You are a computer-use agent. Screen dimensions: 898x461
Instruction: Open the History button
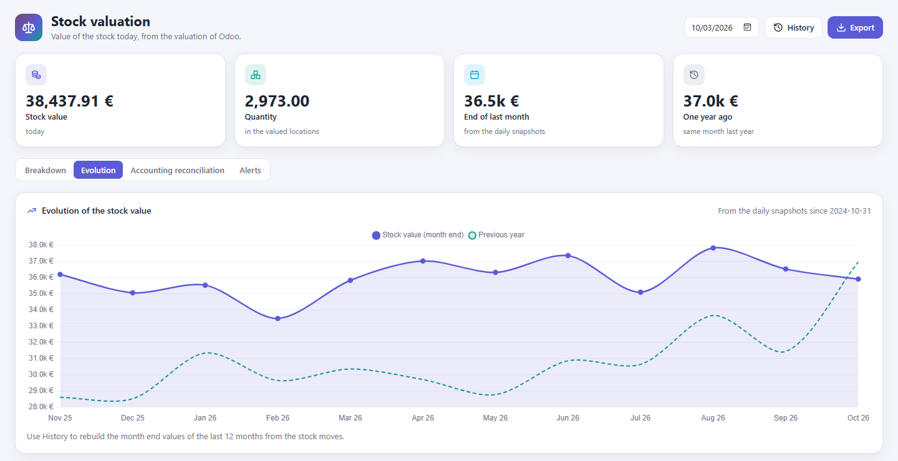pyautogui.click(x=793, y=27)
